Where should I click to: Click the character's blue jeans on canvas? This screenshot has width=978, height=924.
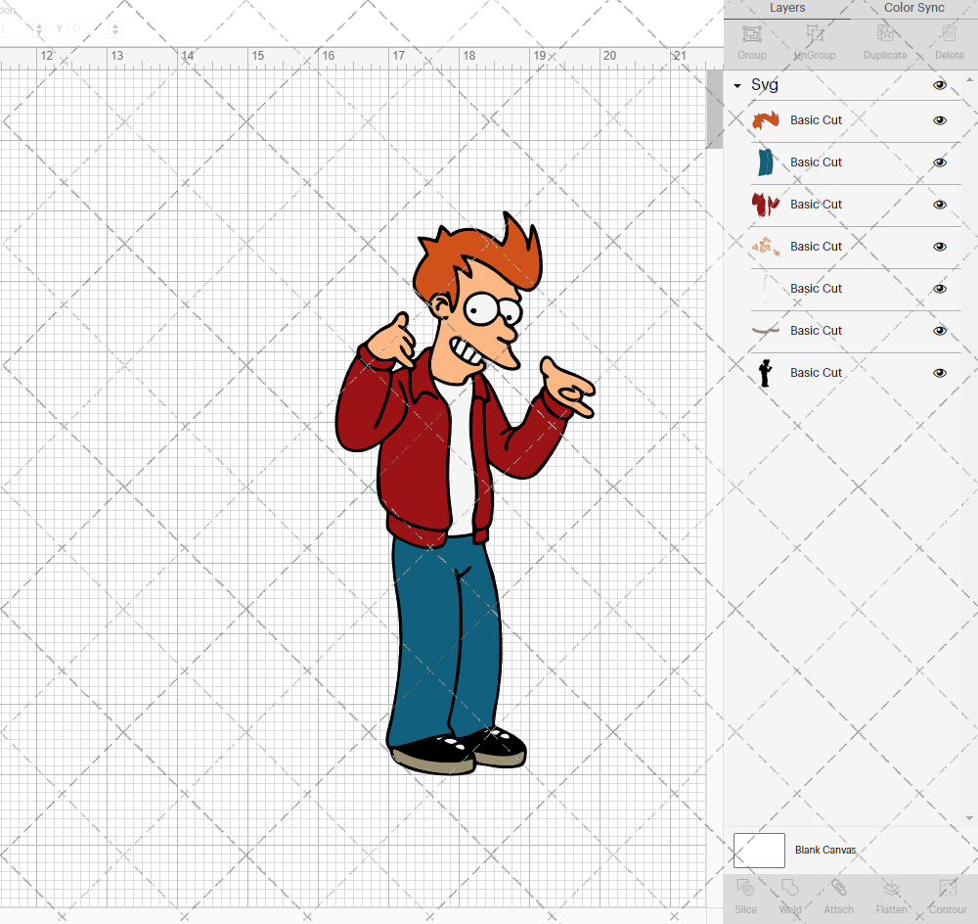[x=430, y=637]
